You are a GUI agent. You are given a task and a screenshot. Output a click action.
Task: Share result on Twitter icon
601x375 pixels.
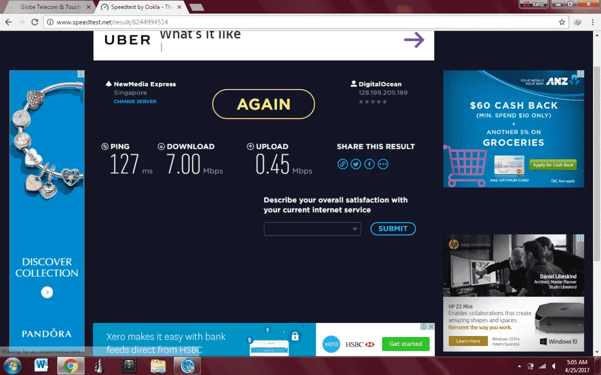click(x=356, y=164)
